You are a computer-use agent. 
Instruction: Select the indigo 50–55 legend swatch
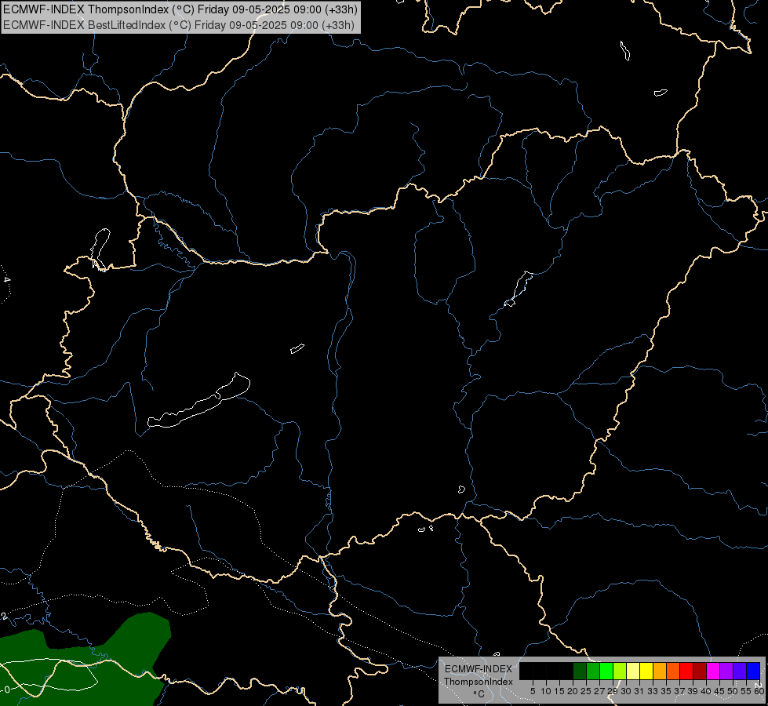click(740, 671)
